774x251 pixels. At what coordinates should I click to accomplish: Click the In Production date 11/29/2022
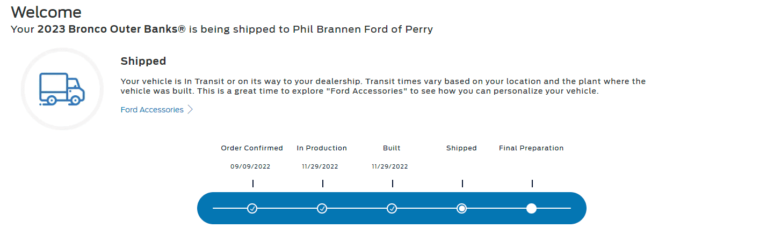[x=320, y=166]
